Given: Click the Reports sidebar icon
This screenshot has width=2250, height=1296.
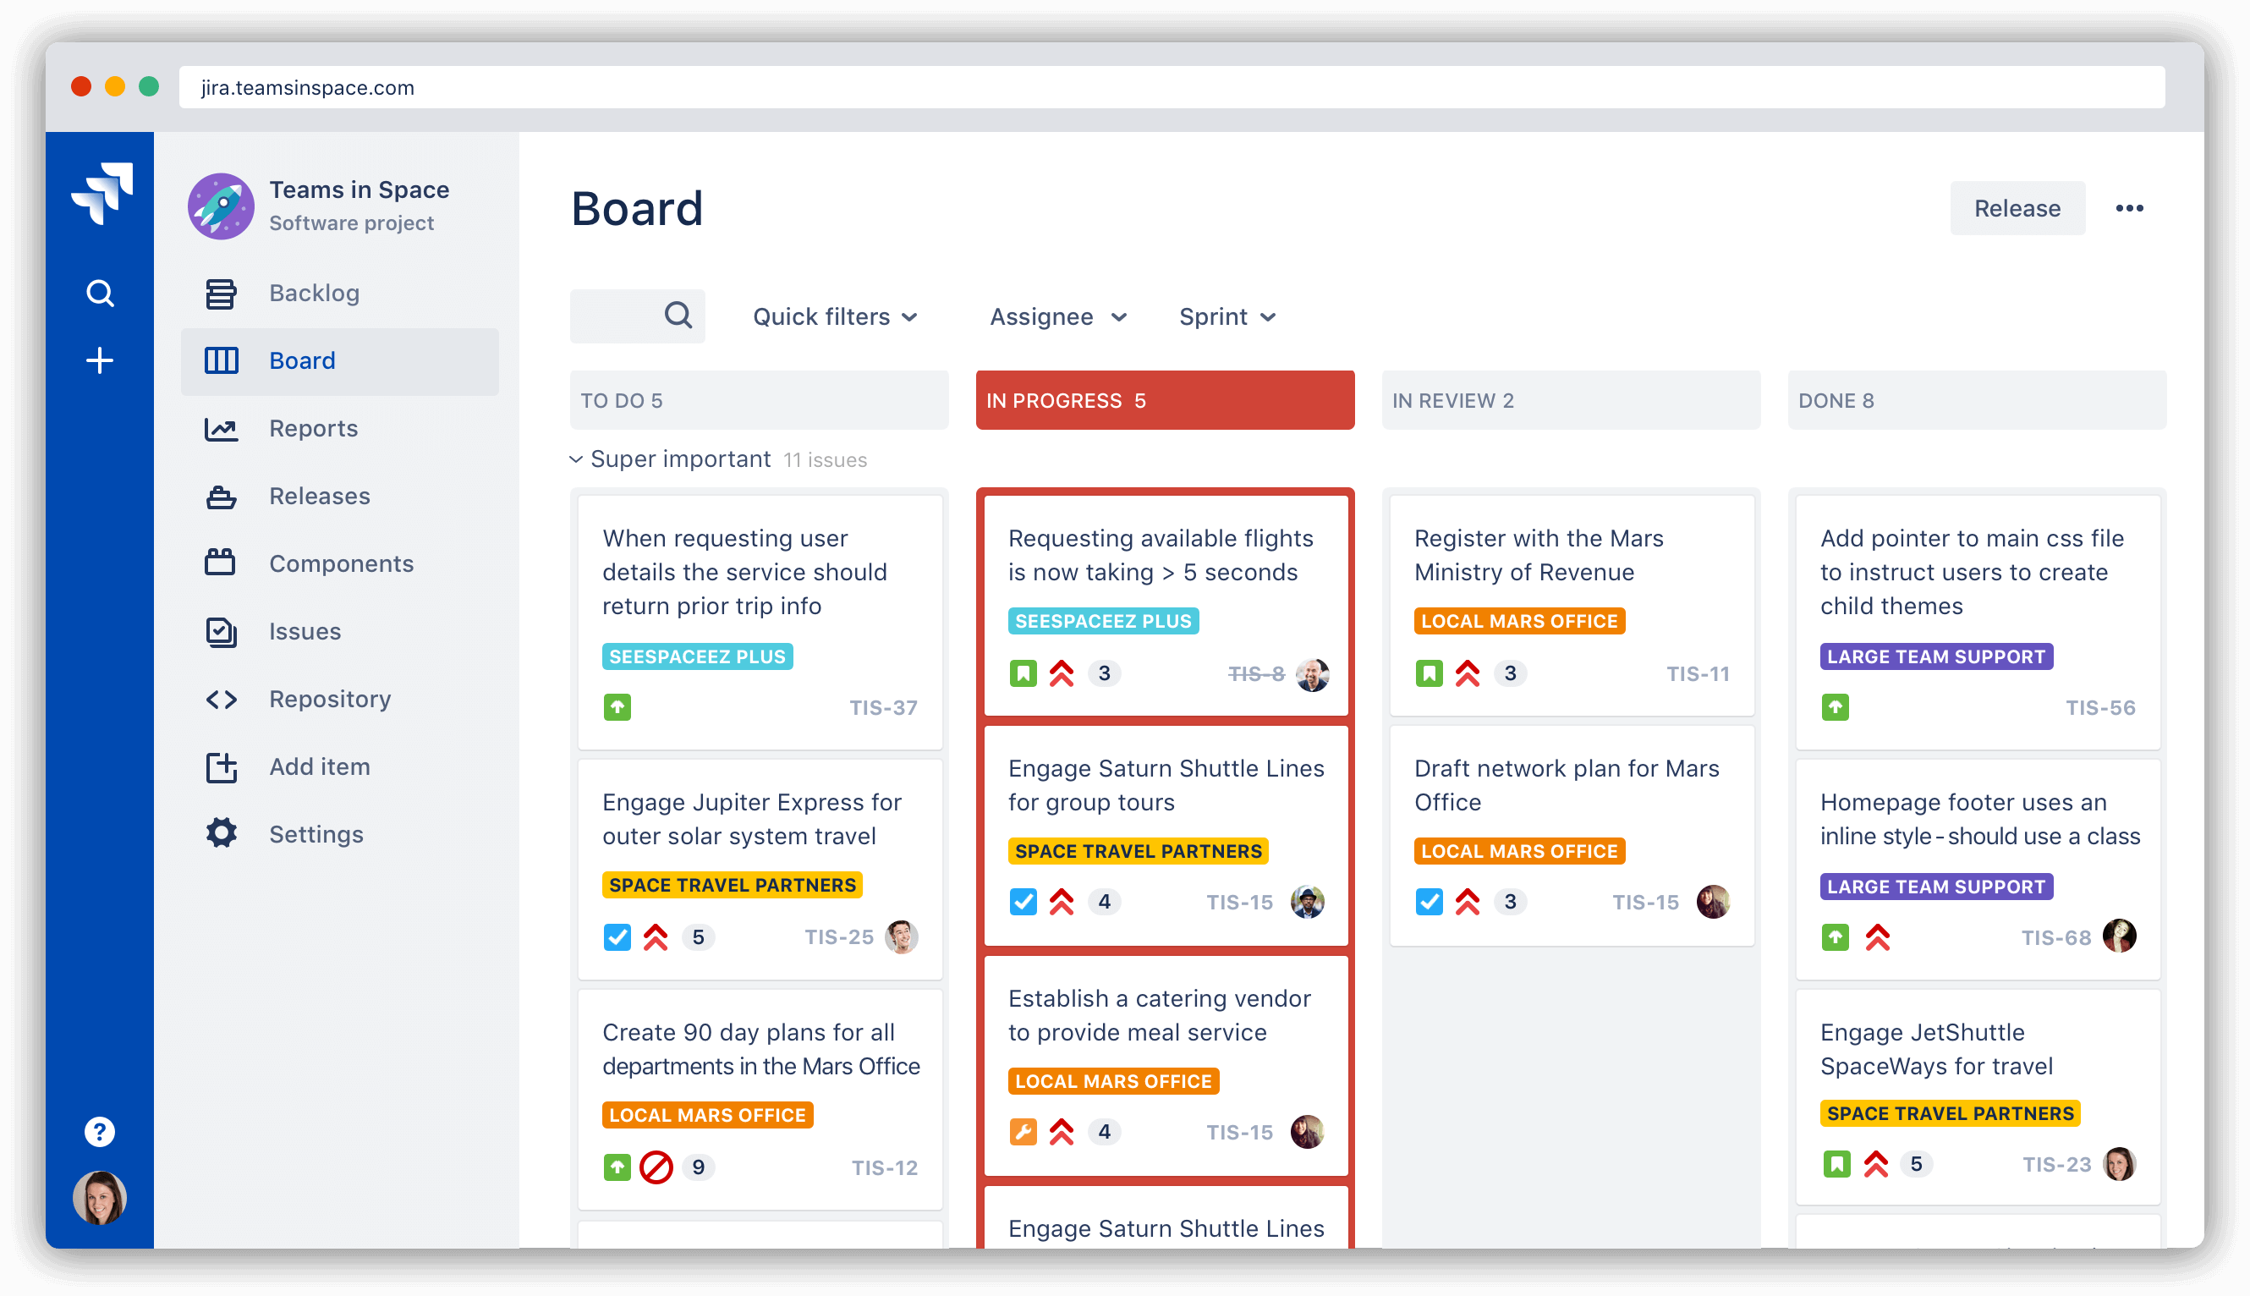Looking at the screenshot, I should [x=222, y=428].
